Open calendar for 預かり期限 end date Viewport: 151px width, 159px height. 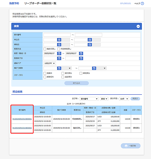[x=94, y=68]
